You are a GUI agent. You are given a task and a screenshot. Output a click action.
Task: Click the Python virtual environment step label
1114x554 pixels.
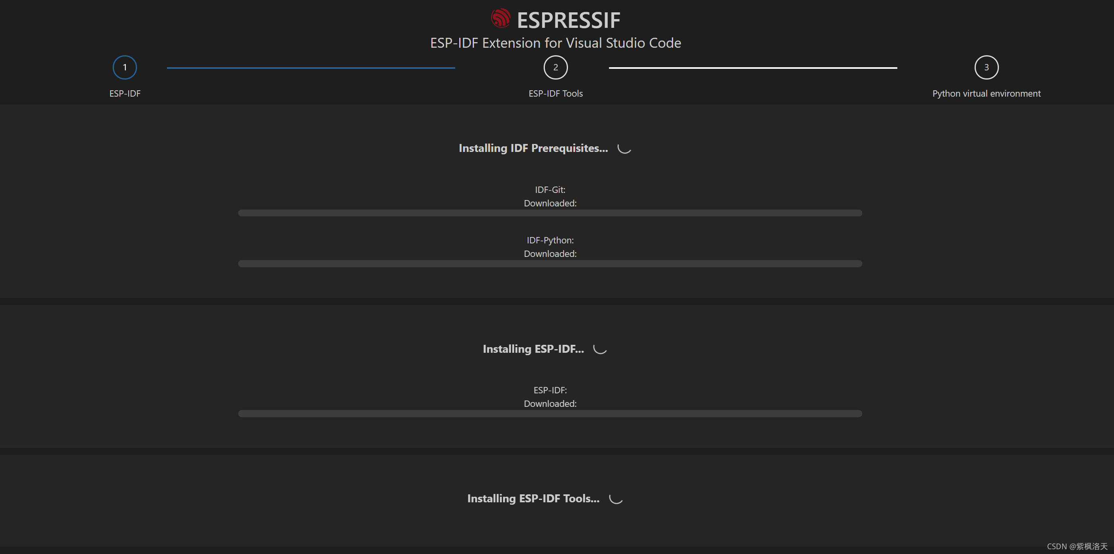[x=986, y=93]
